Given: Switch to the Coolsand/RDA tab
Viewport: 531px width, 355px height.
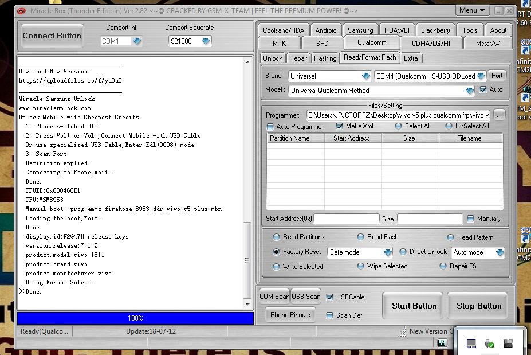Looking at the screenshot, I should click(x=284, y=30).
